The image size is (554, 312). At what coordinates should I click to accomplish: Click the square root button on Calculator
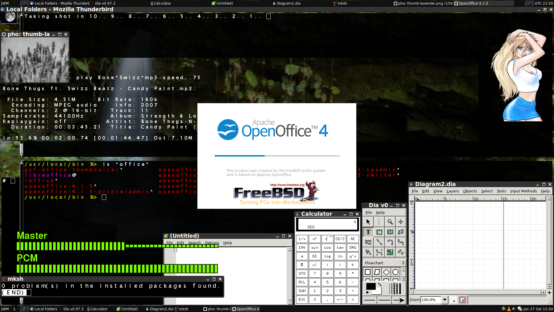point(327,239)
